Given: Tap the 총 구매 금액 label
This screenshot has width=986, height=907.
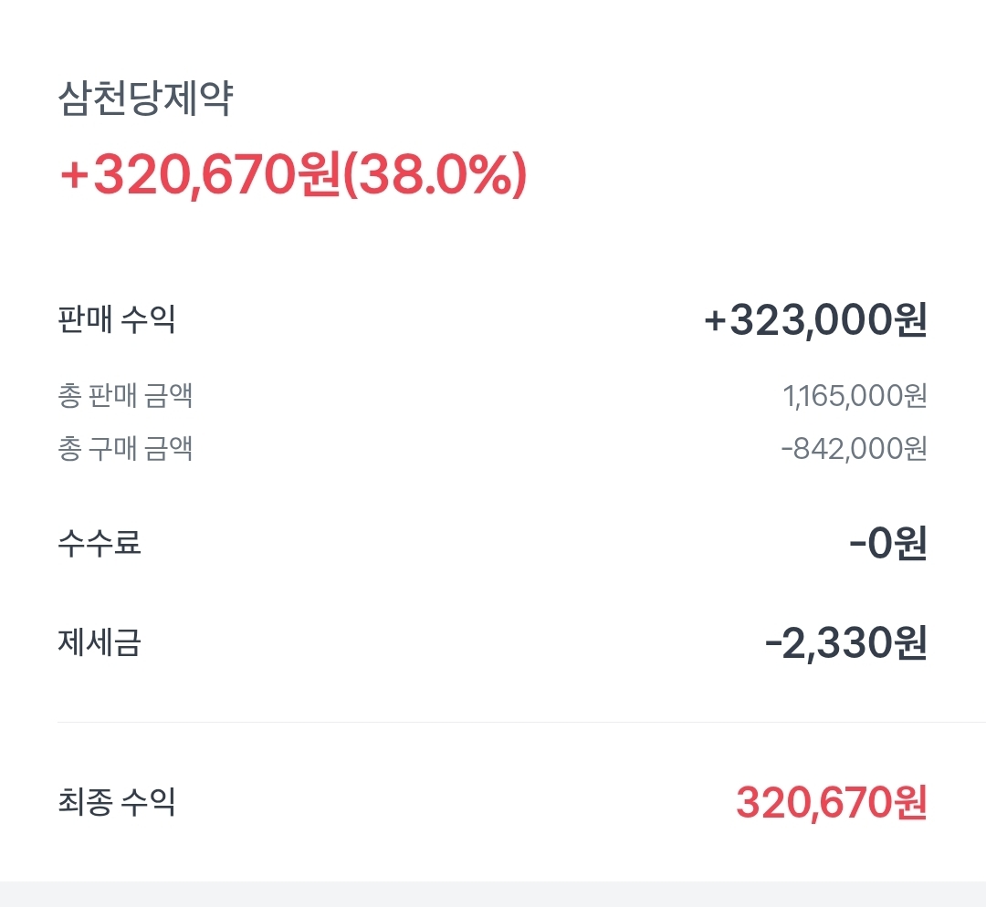Looking at the screenshot, I should point(125,448).
